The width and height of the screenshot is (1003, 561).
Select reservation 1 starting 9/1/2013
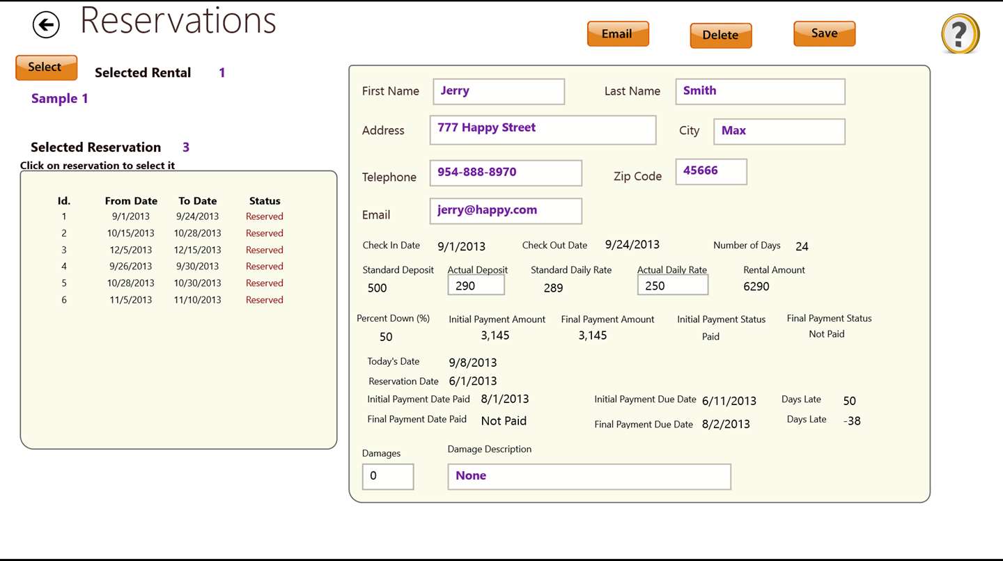[x=171, y=216]
